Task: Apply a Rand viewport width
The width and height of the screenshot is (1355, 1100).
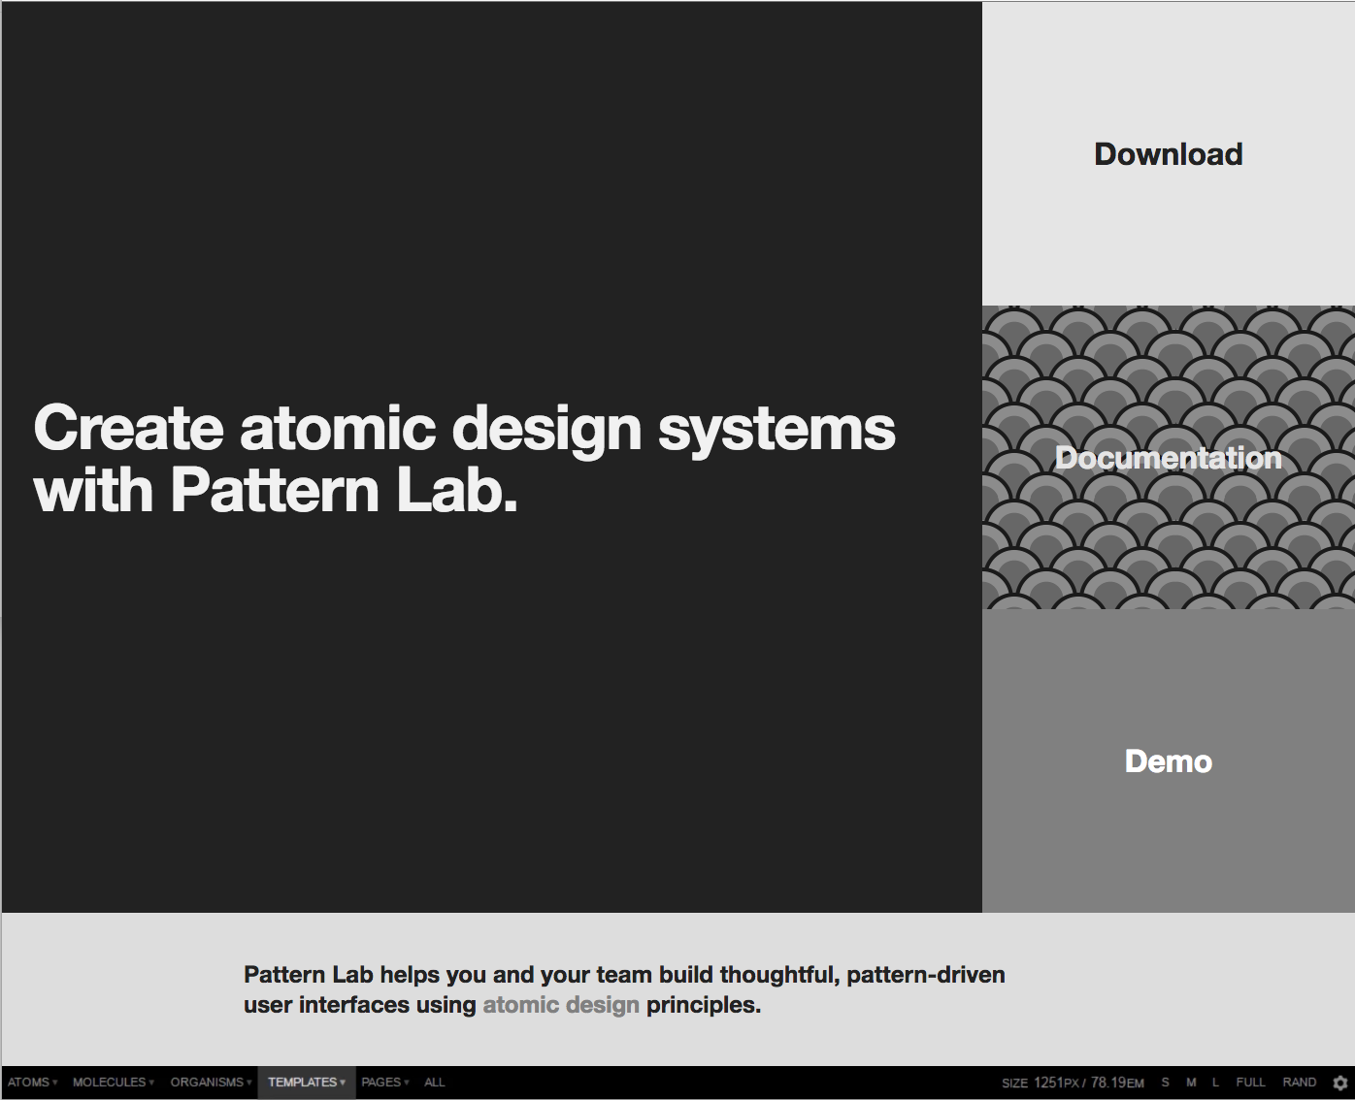Action: pyautogui.click(x=1300, y=1083)
